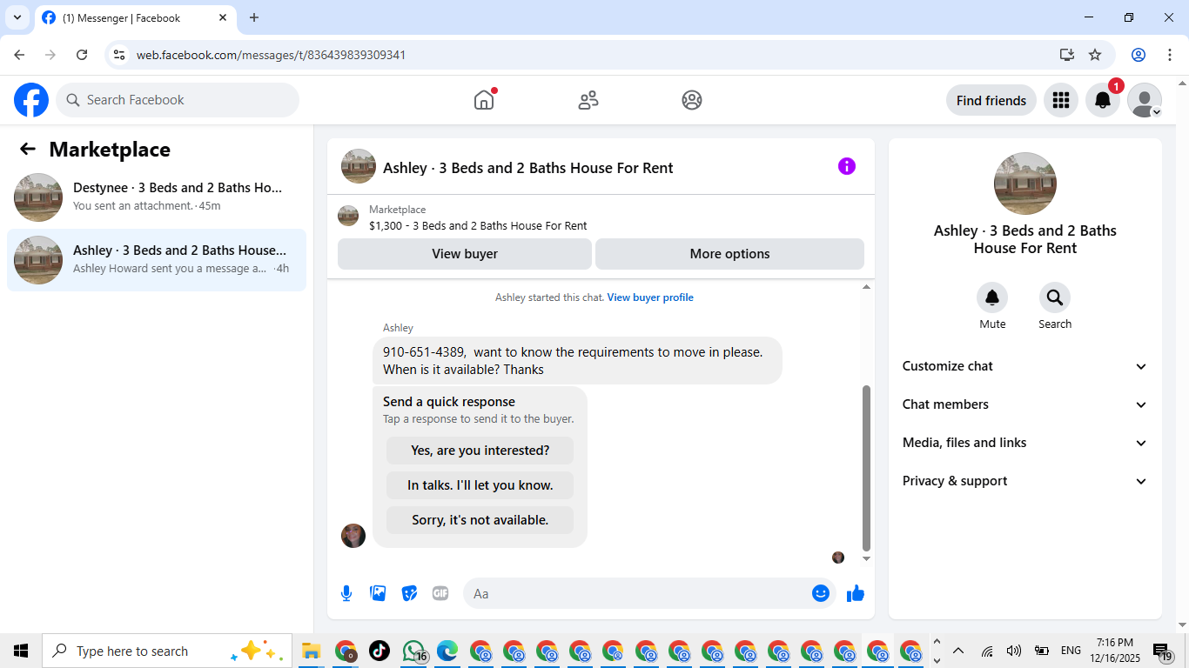This screenshot has width=1189, height=668.
Task: Go back in browser history
Action: [19, 55]
